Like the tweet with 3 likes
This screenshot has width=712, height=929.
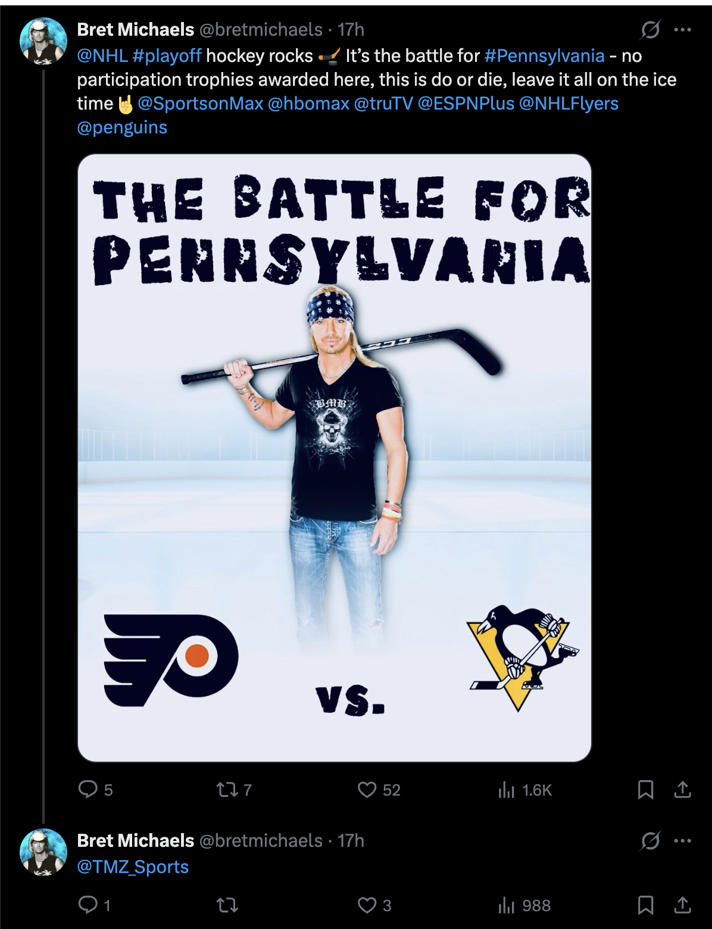(367, 905)
